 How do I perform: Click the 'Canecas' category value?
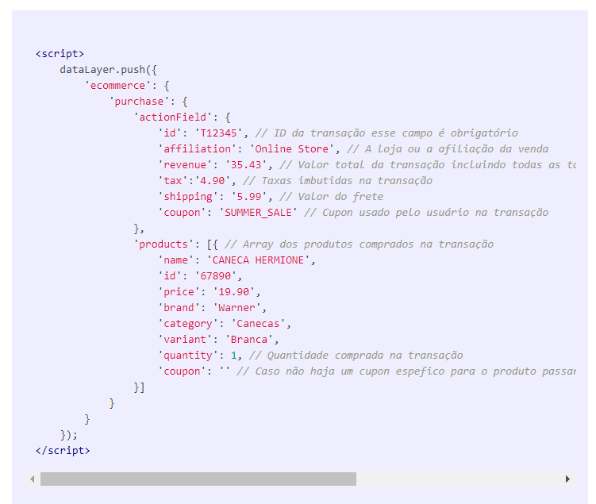click(261, 324)
